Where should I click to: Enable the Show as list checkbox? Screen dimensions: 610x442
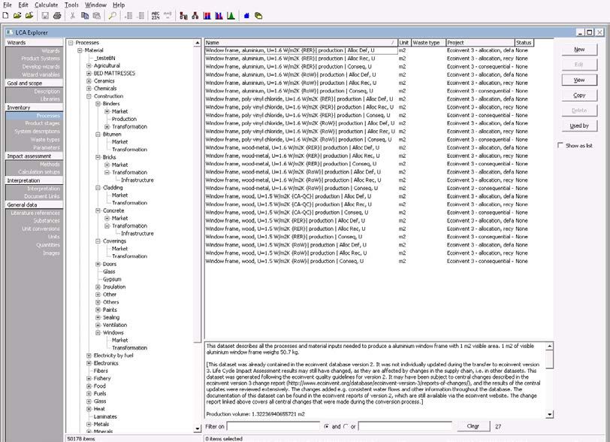(560, 145)
